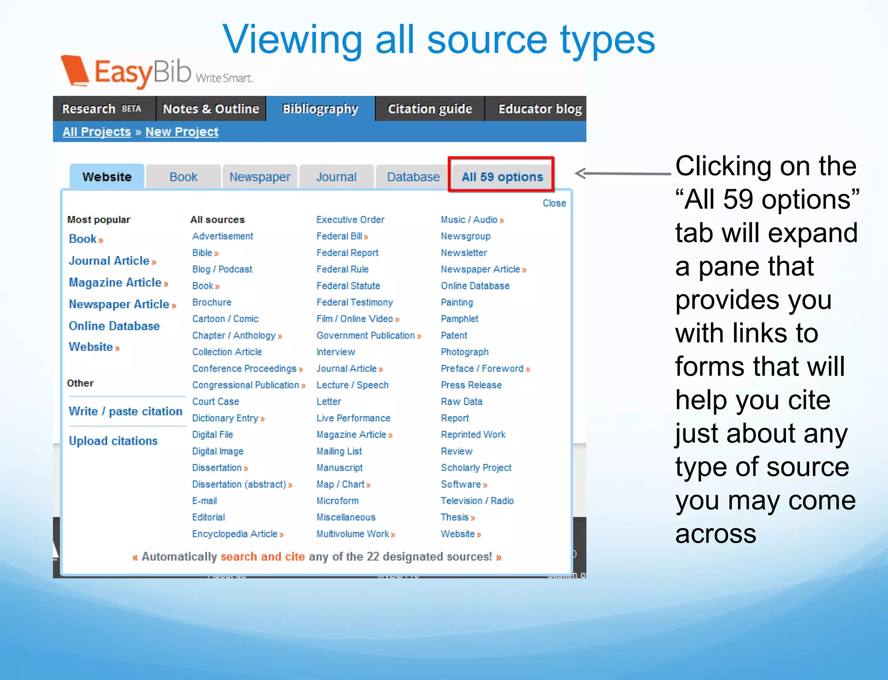This screenshot has width=888, height=680.
Task: Select Blog / Podcast source type
Action: pyautogui.click(x=222, y=269)
